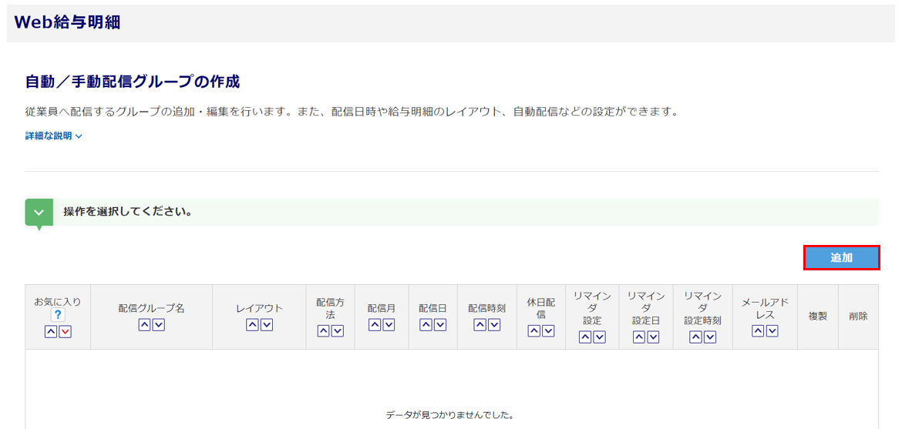Viewport: 902px width, 429px height.
Task: Sort 休日配信 column descending
Action: [x=547, y=331]
